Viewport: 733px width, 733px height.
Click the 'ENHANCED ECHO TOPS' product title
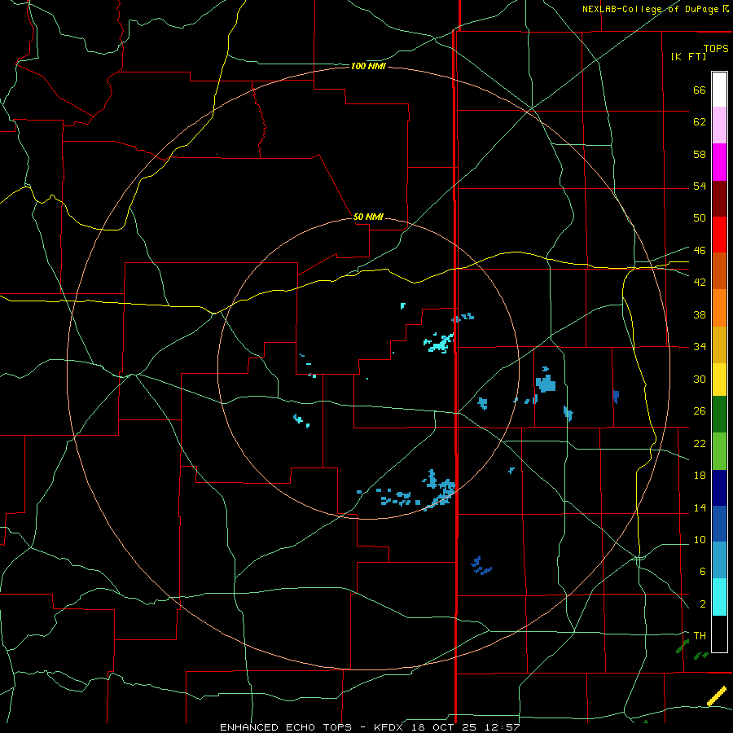coord(285,727)
